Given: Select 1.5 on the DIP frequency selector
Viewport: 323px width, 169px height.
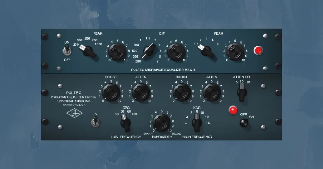Looking at the screenshot, I should [148, 38].
